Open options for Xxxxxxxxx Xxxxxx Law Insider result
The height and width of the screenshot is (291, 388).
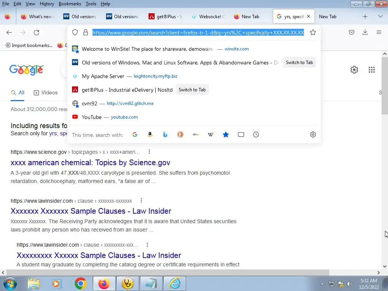coord(147,245)
